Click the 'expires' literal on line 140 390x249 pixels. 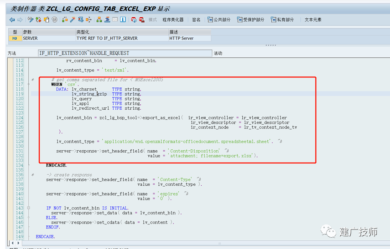coord(169,194)
